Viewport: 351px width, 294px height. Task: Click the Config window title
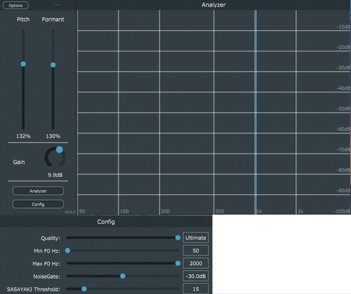point(106,222)
